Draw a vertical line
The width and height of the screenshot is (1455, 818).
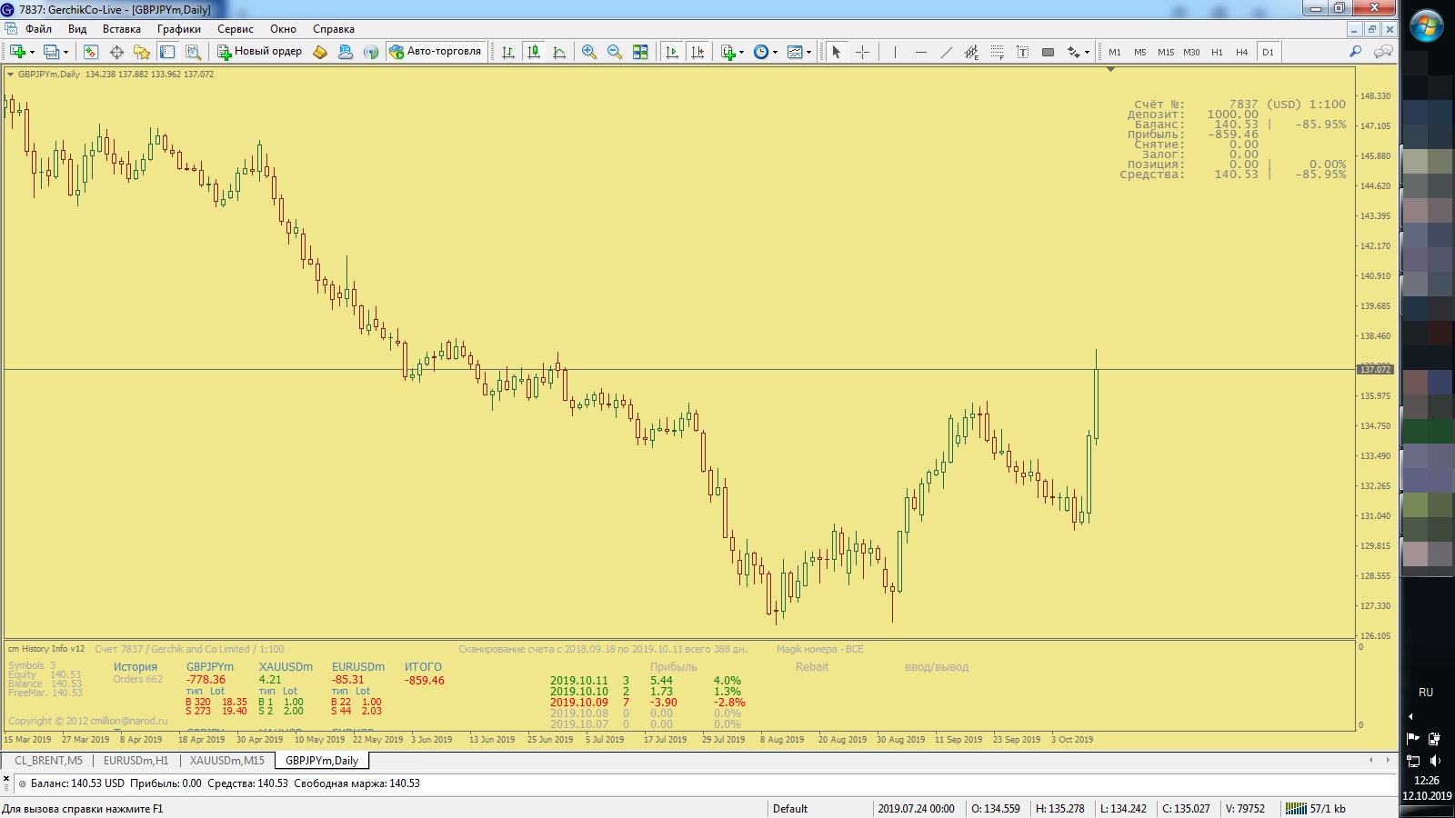(x=895, y=52)
